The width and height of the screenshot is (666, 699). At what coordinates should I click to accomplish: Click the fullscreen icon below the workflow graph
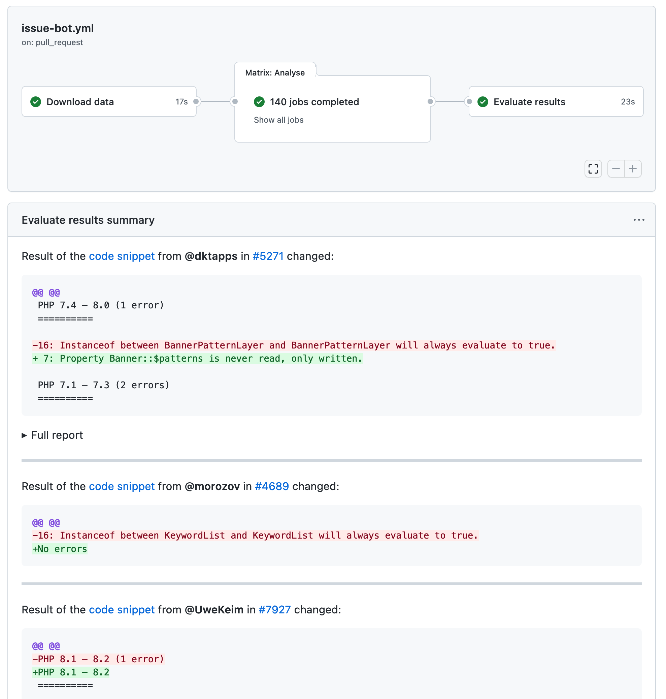pos(593,169)
